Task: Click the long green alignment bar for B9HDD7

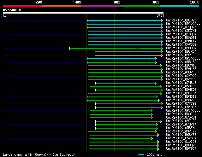Action: tap(116, 48)
